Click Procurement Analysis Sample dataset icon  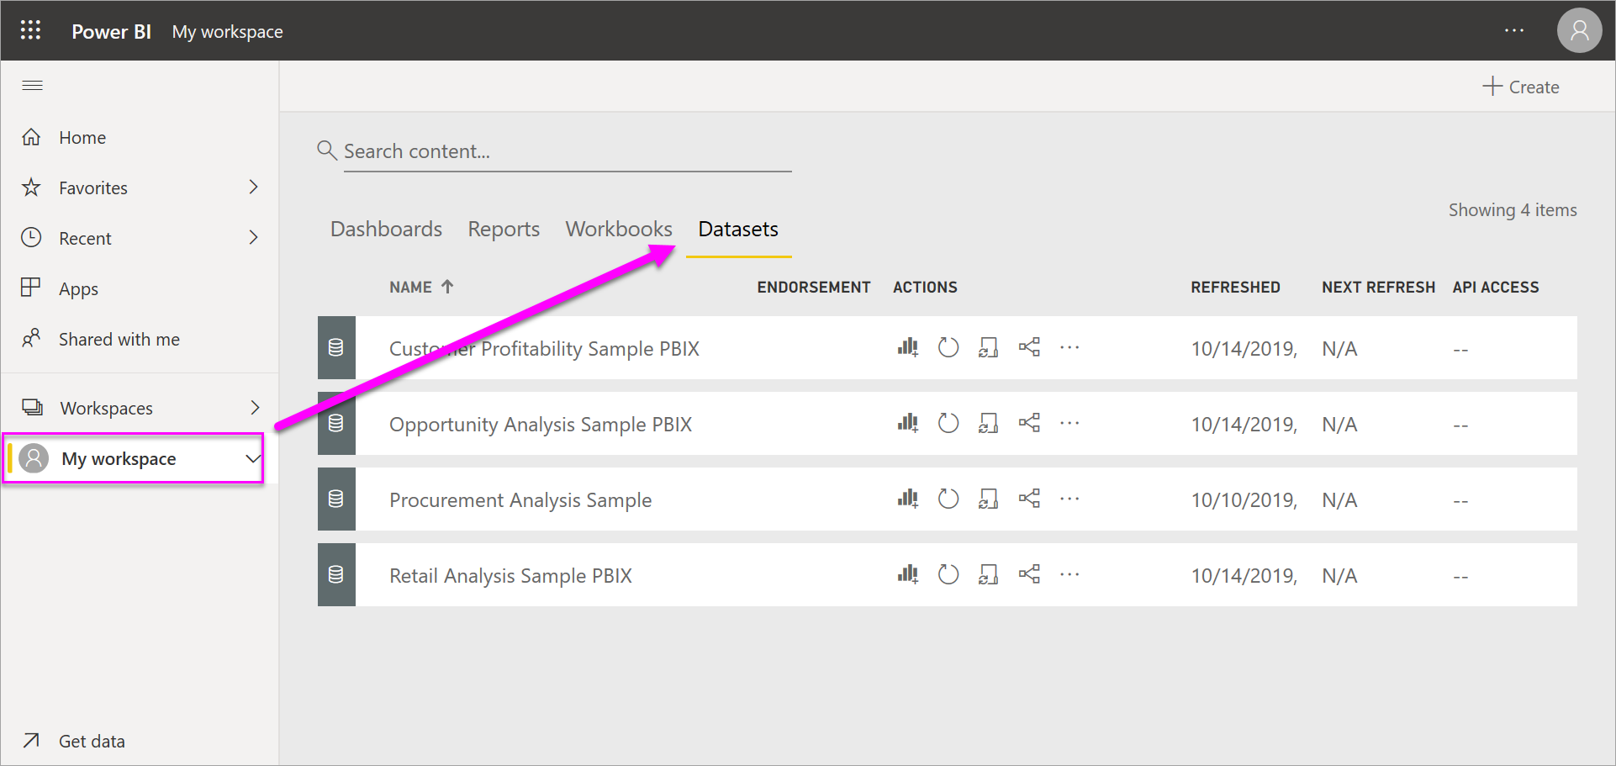click(336, 499)
